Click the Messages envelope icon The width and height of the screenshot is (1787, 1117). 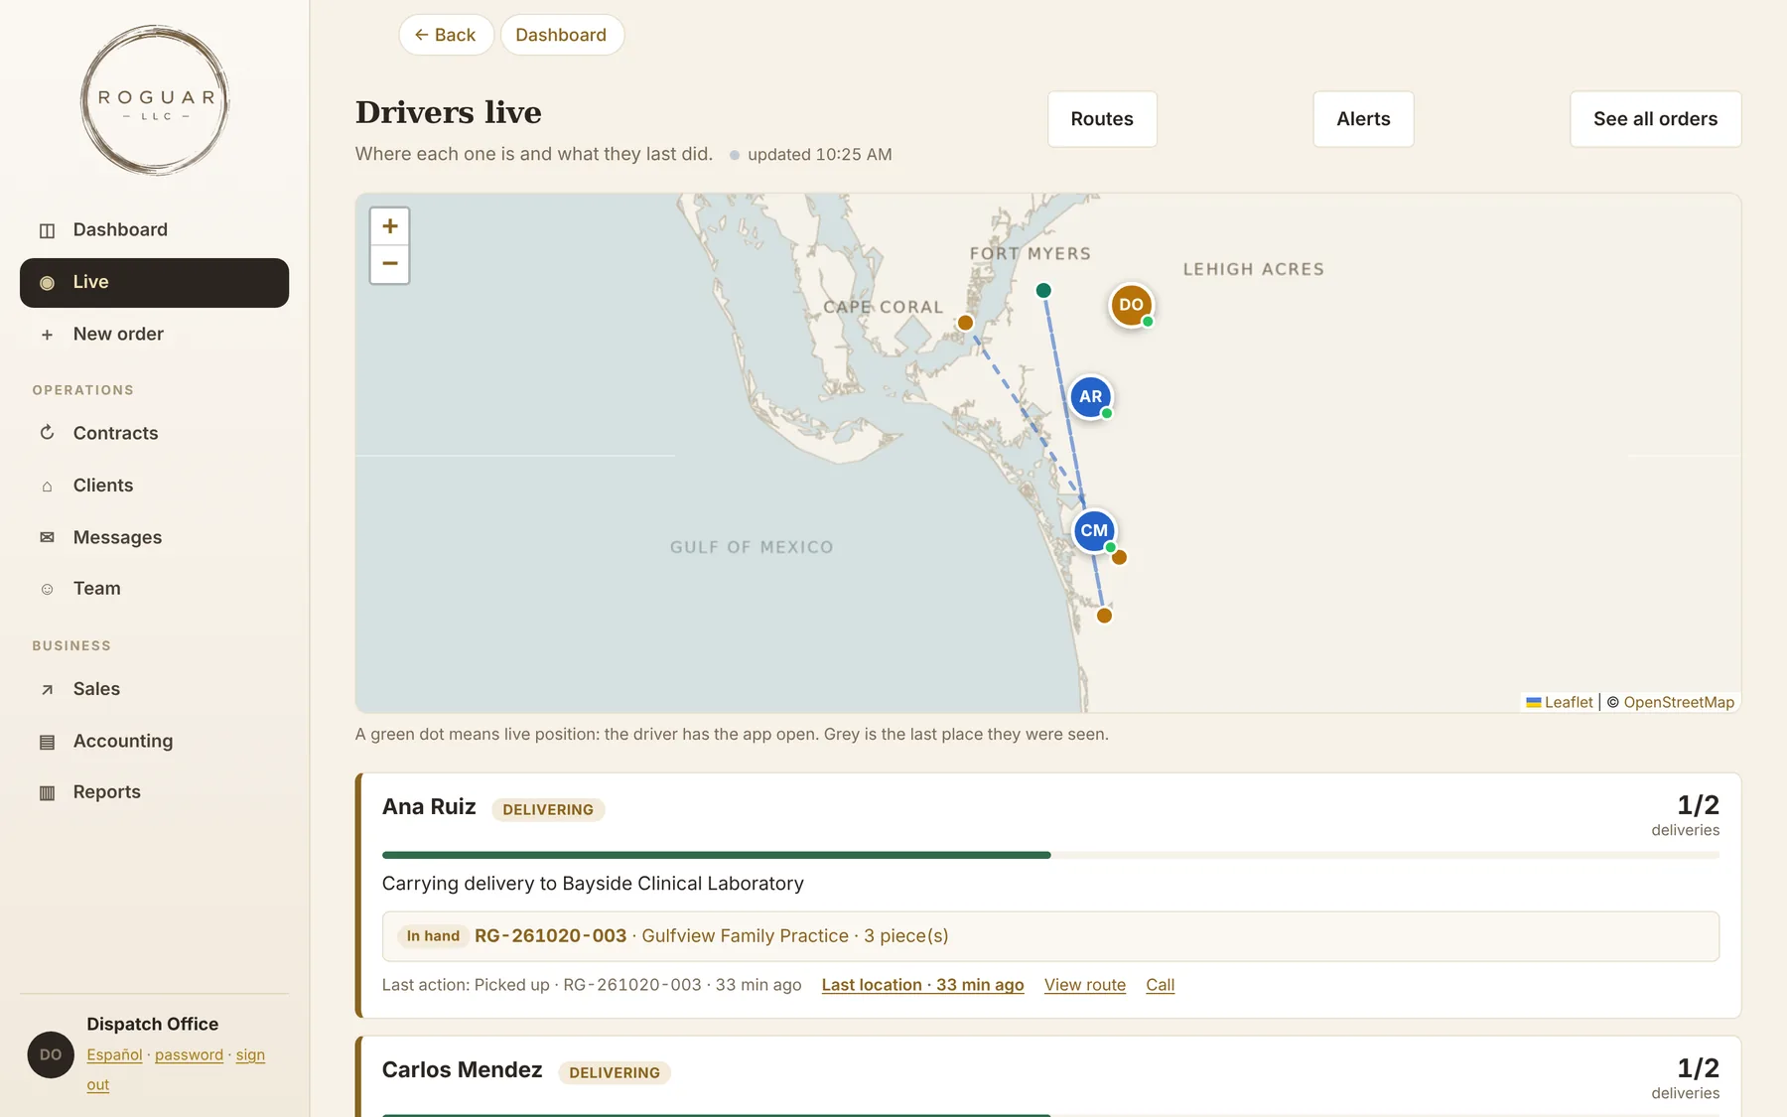47,537
